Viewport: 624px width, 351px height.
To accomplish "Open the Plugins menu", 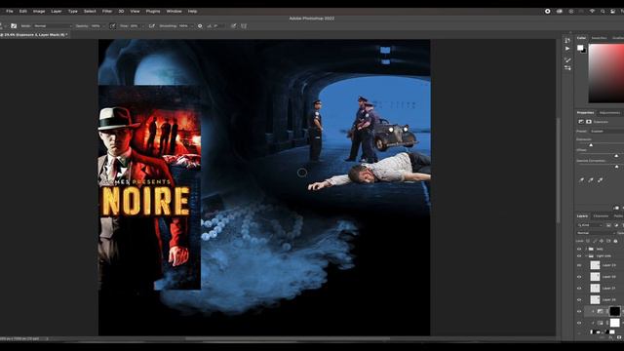I will click(153, 11).
